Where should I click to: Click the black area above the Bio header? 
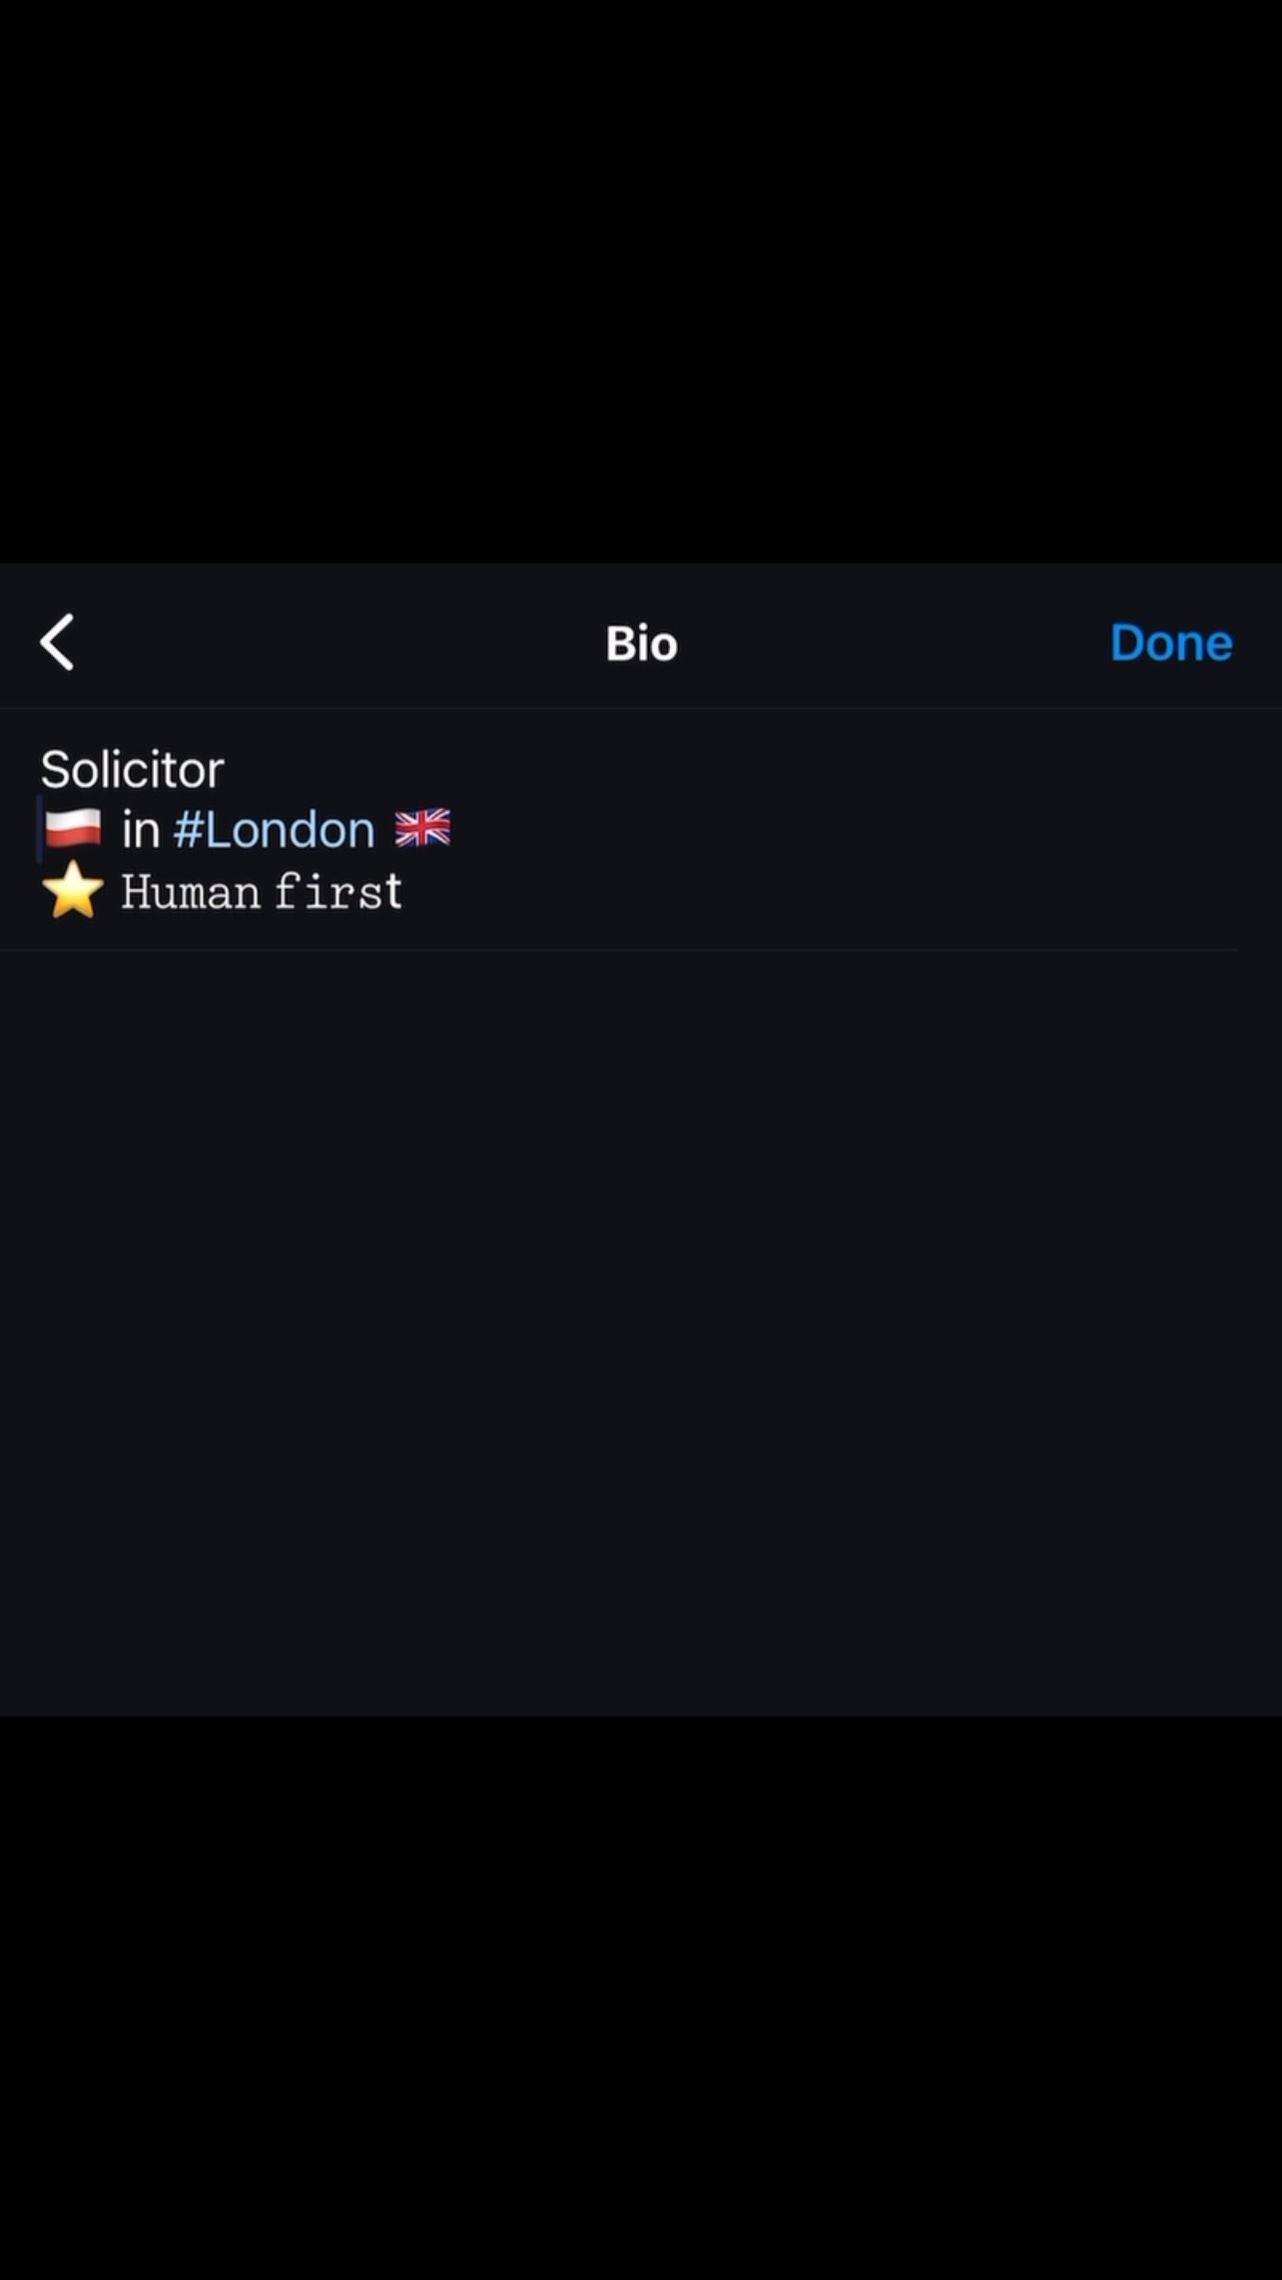pos(639,280)
